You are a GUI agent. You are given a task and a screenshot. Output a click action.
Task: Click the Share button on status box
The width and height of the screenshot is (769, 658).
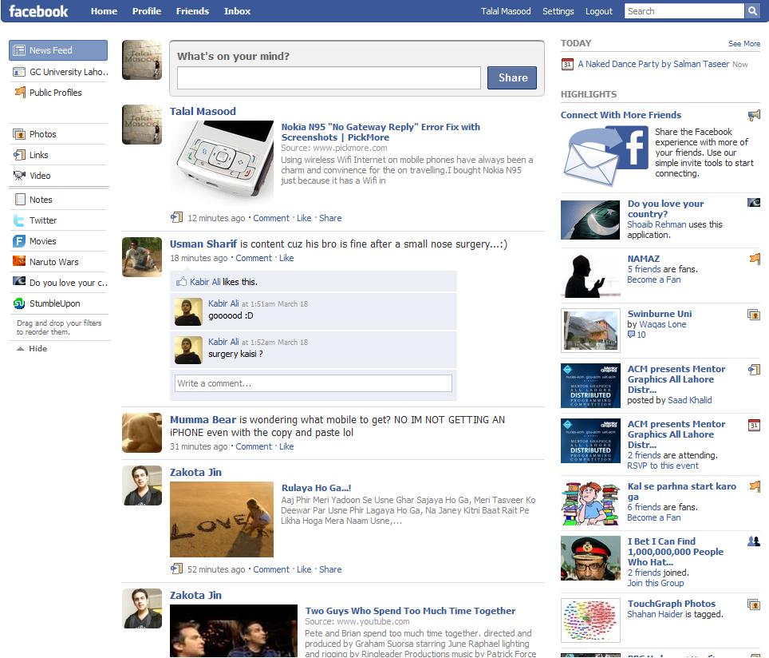[512, 77]
